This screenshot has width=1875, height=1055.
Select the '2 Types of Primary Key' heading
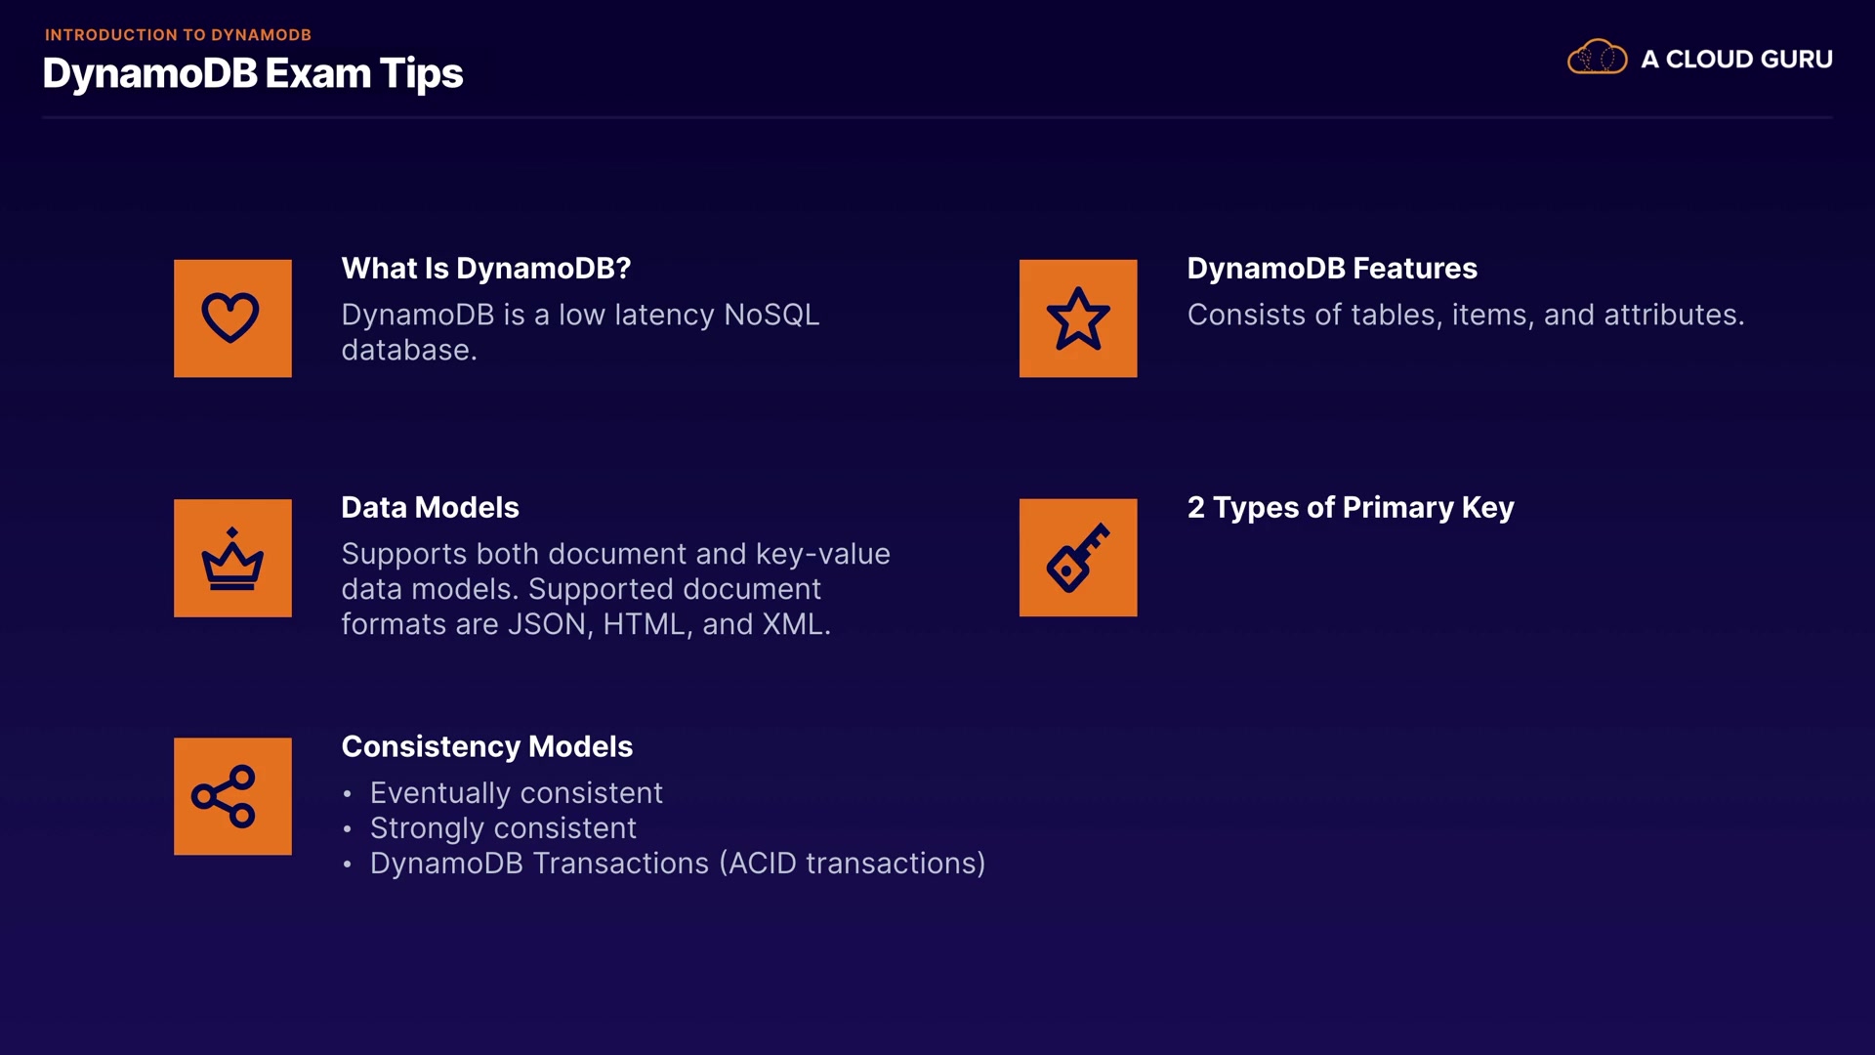coord(1351,508)
